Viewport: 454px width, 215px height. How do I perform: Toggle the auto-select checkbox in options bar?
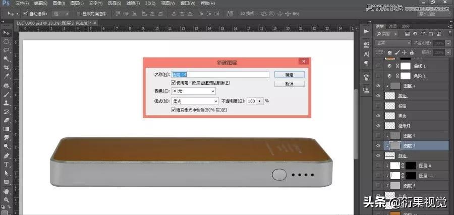point(25,13)
